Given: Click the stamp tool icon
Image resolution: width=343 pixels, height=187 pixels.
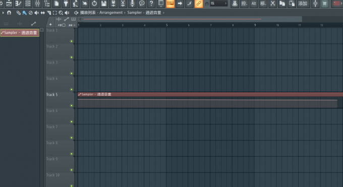Looking at the screenshot, I should [235, 4].
